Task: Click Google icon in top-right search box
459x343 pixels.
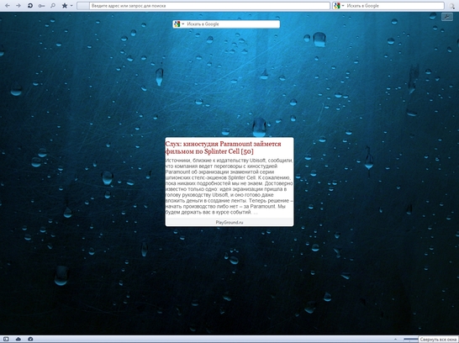Action: coord(336,6)
